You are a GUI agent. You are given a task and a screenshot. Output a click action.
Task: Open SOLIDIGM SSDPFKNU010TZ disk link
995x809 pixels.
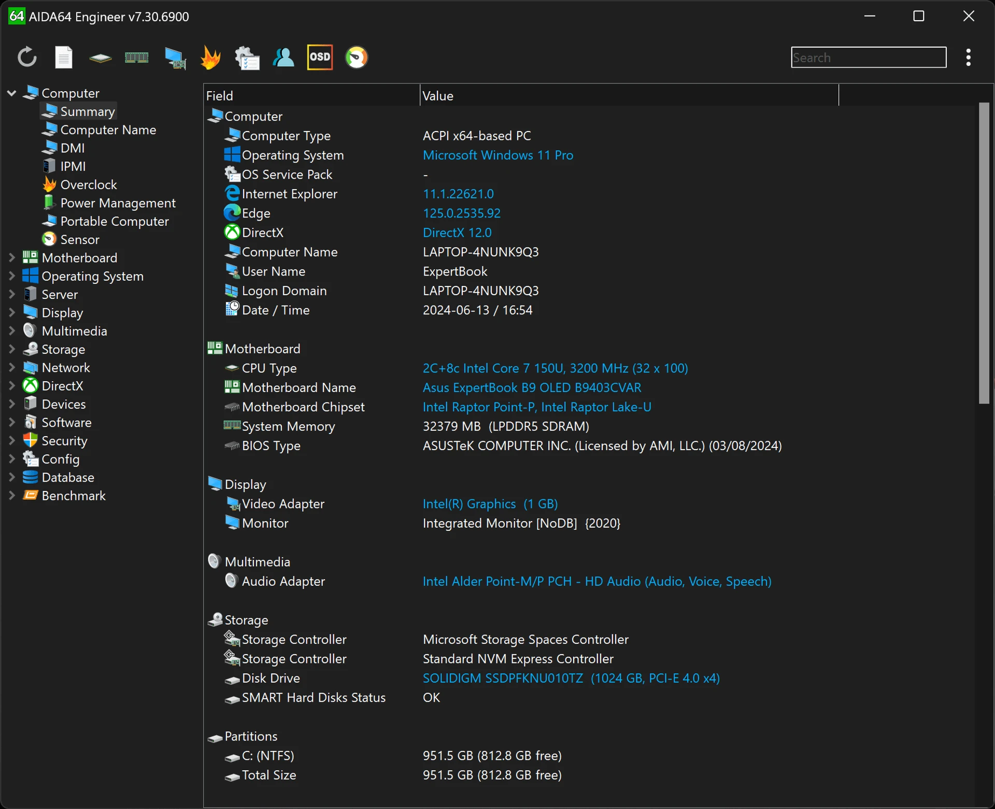(571, 678)
